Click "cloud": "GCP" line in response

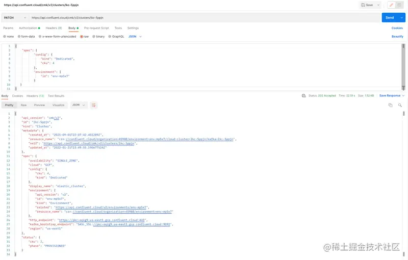[x=41, y=165]
